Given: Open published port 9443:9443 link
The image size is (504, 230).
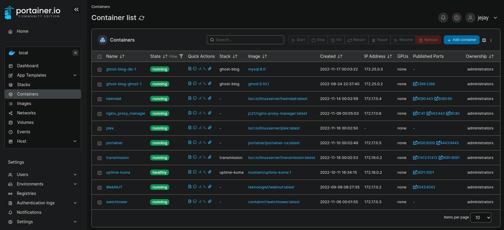Looking at the screenshot, I should pyautogui.click(x=447, y=143).
